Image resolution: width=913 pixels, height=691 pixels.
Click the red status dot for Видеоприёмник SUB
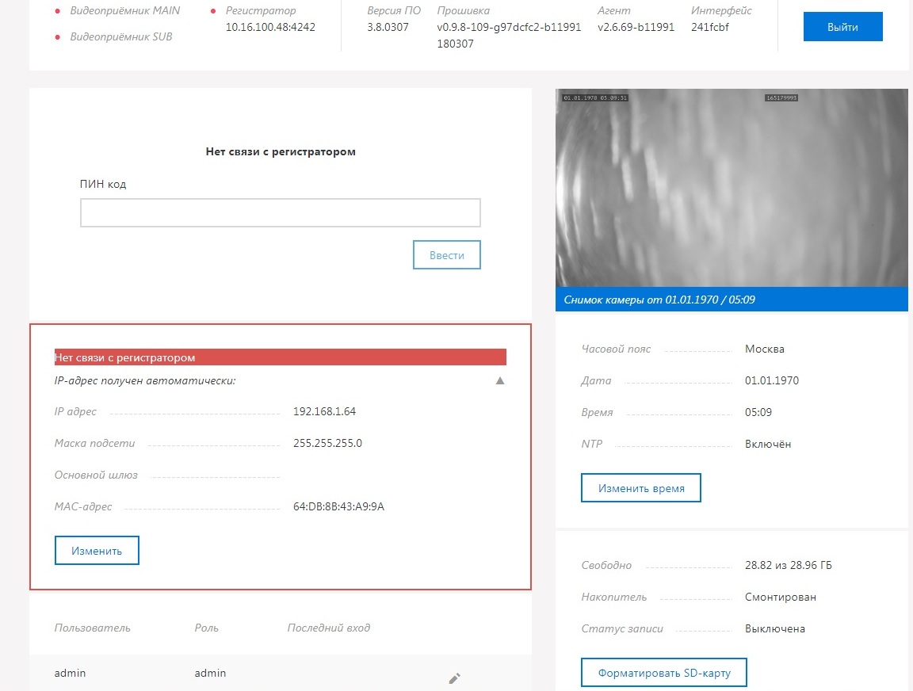58,37
